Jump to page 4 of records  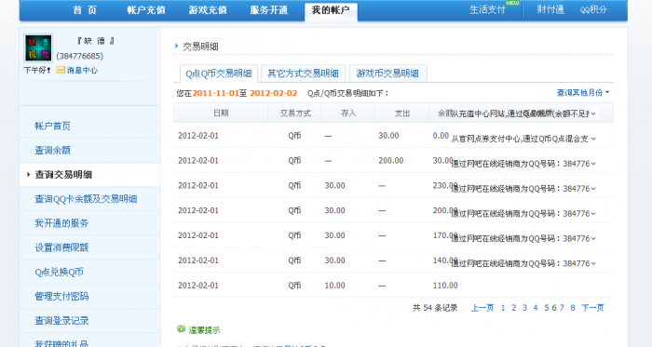click(536, 308)
